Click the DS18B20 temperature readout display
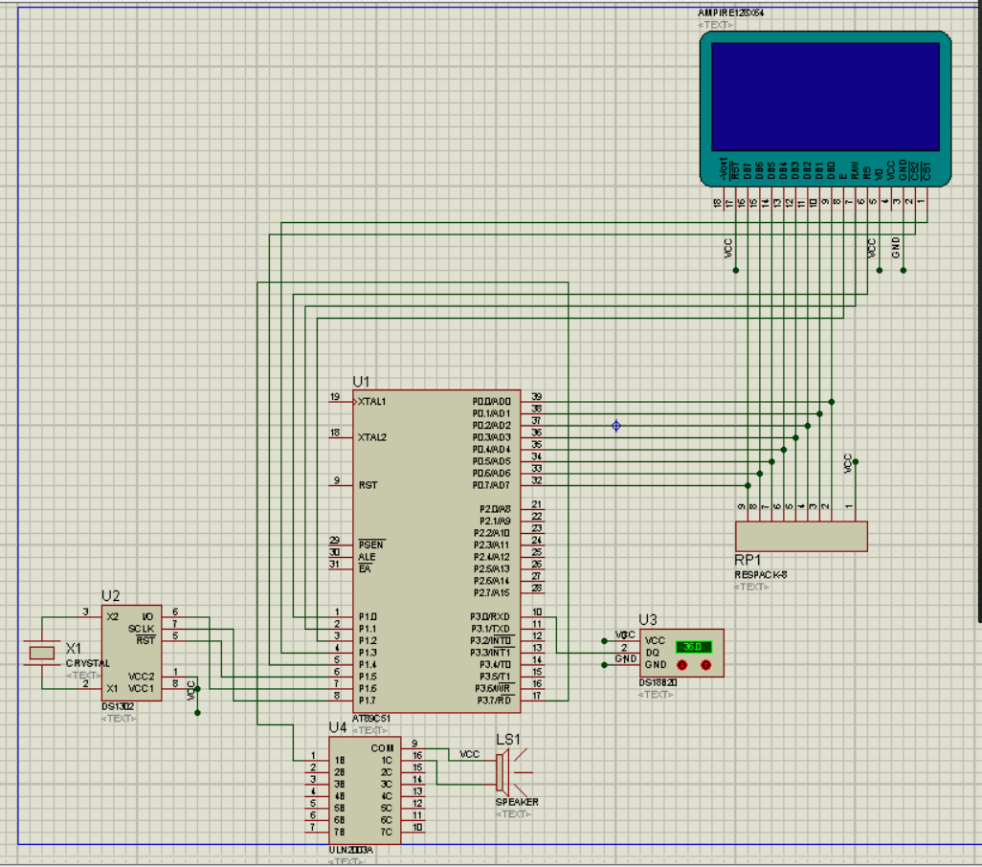982x867 pixels. click(693, 647)
